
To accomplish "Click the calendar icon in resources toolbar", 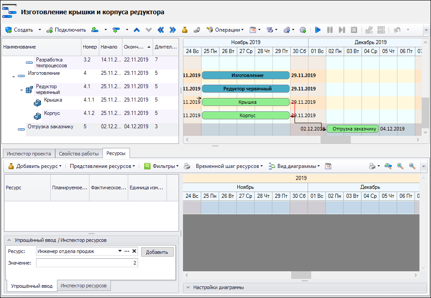I will pyautogui.click(x=328, y=166).
